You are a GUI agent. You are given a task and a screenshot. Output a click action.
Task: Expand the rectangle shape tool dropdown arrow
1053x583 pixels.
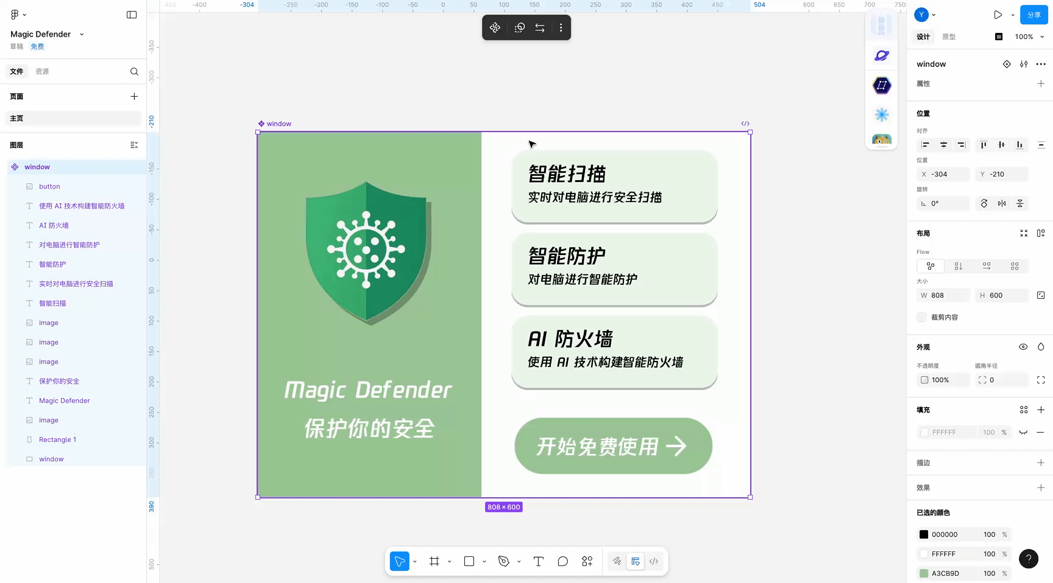[484, 561]
